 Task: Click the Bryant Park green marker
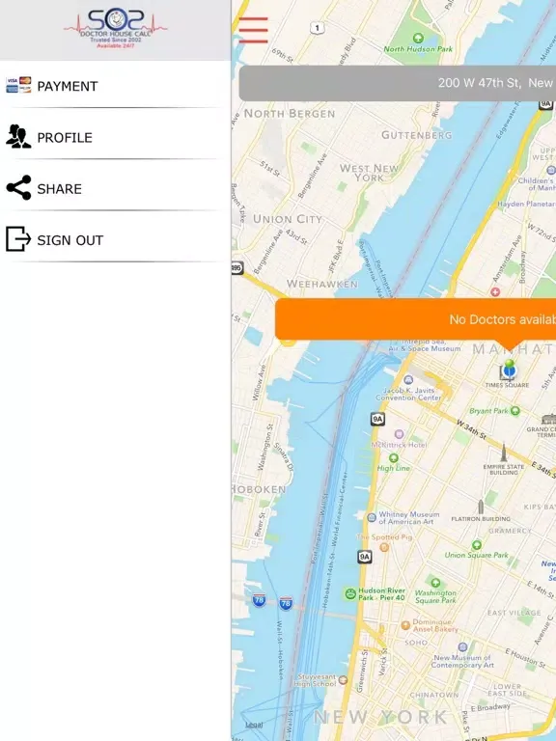point(515,411)
